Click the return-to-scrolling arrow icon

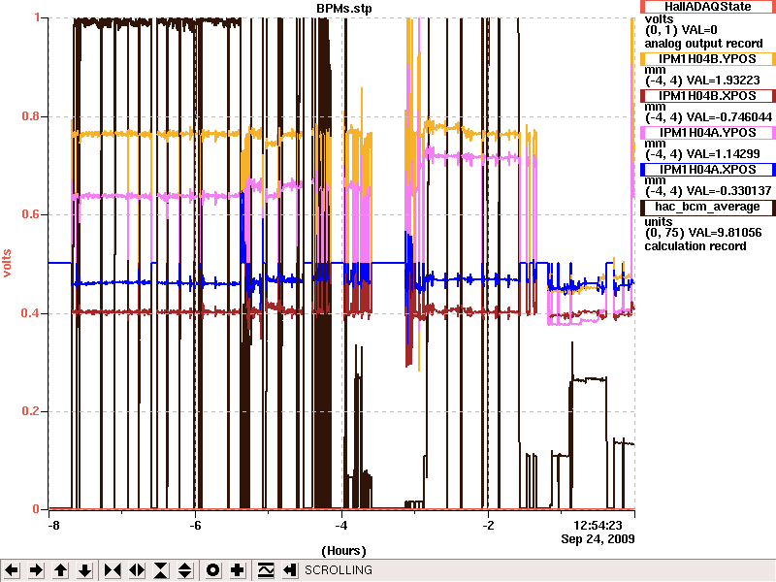pyautogui.click(x=290, y=570)
